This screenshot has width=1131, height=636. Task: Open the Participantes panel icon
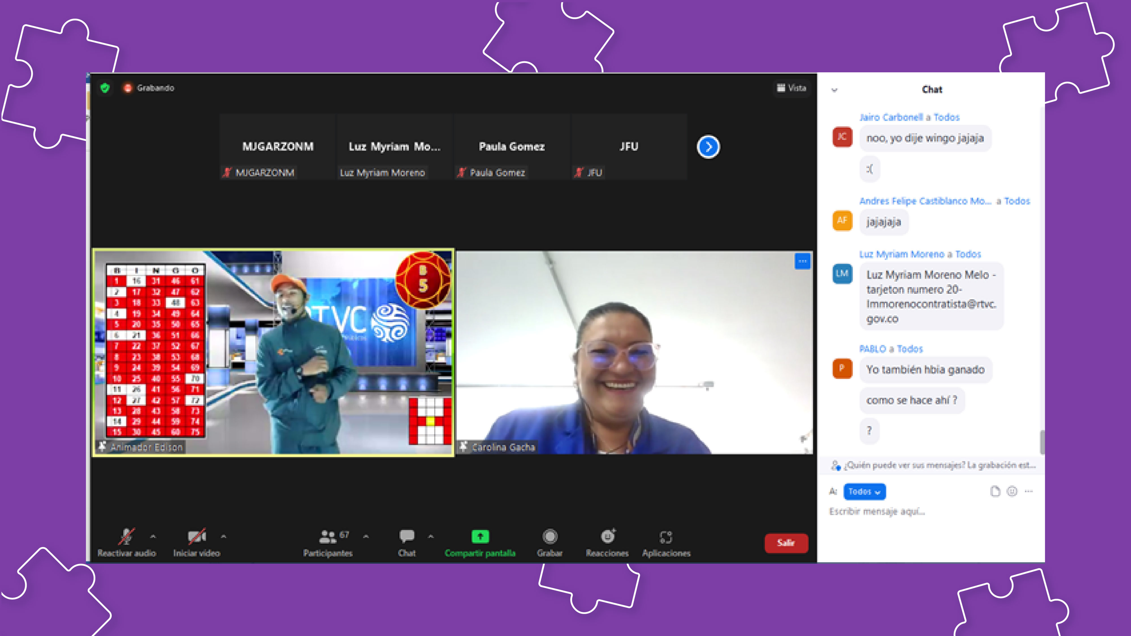pyautogui.click(x=328, y=536)
